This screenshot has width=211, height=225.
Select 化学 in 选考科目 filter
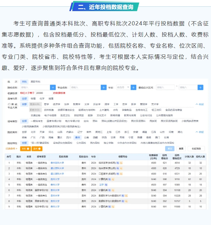coord(42,99)
